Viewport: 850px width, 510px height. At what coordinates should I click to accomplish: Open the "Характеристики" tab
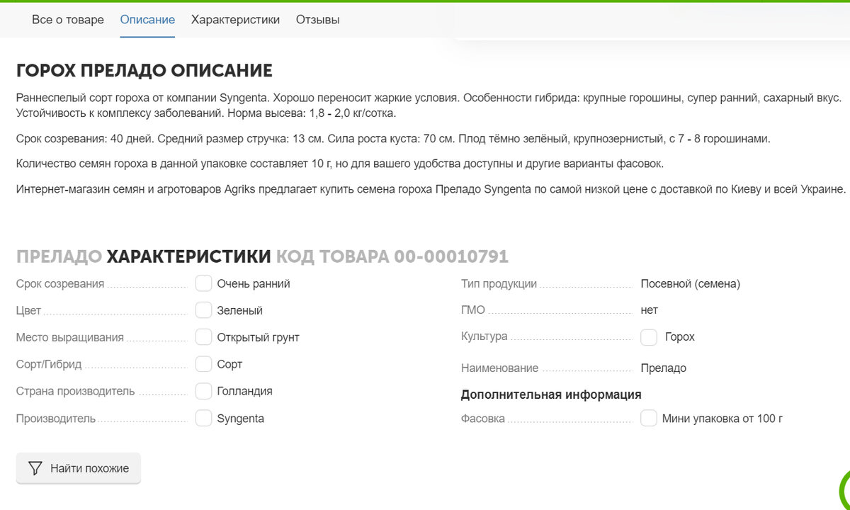[235, 20]
